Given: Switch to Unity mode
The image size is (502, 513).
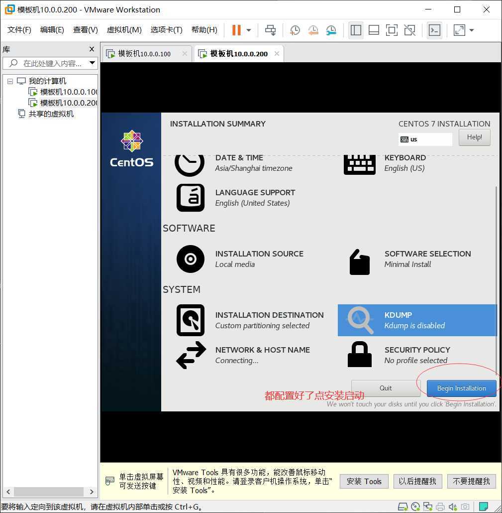Looking at the screenshot, I should (x=409, y=30).
